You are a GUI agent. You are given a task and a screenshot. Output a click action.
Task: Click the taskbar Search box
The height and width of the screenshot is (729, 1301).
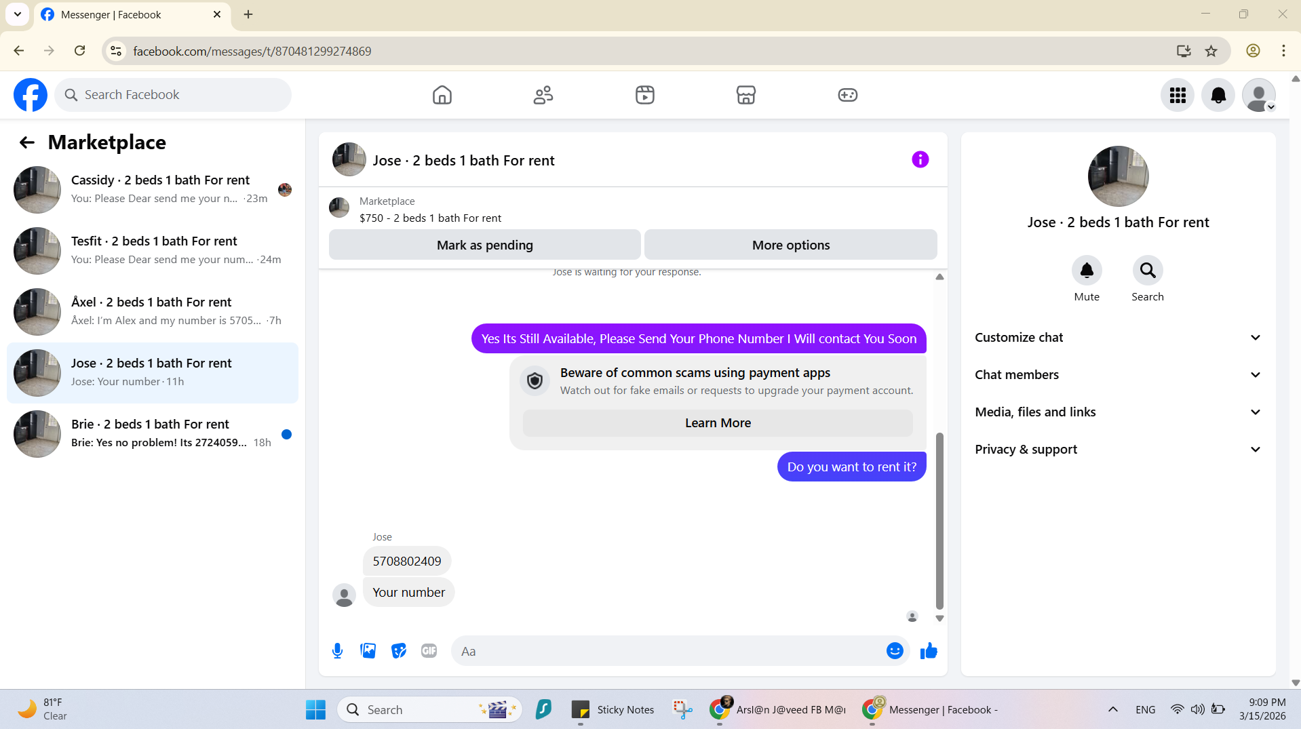click(429, 710)
